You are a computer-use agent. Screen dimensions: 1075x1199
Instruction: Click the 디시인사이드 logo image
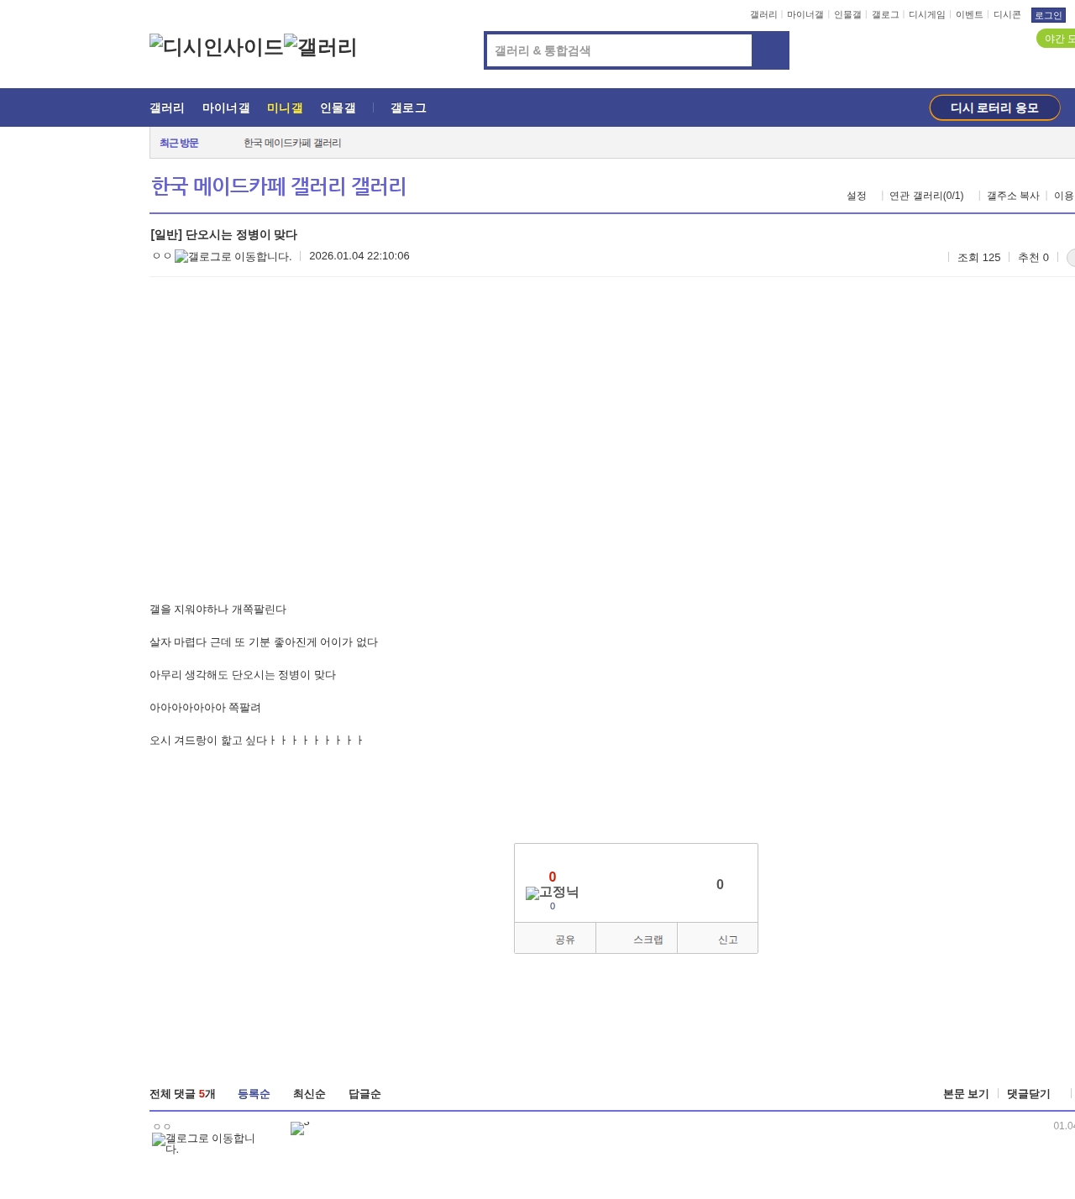coord(216,47)
